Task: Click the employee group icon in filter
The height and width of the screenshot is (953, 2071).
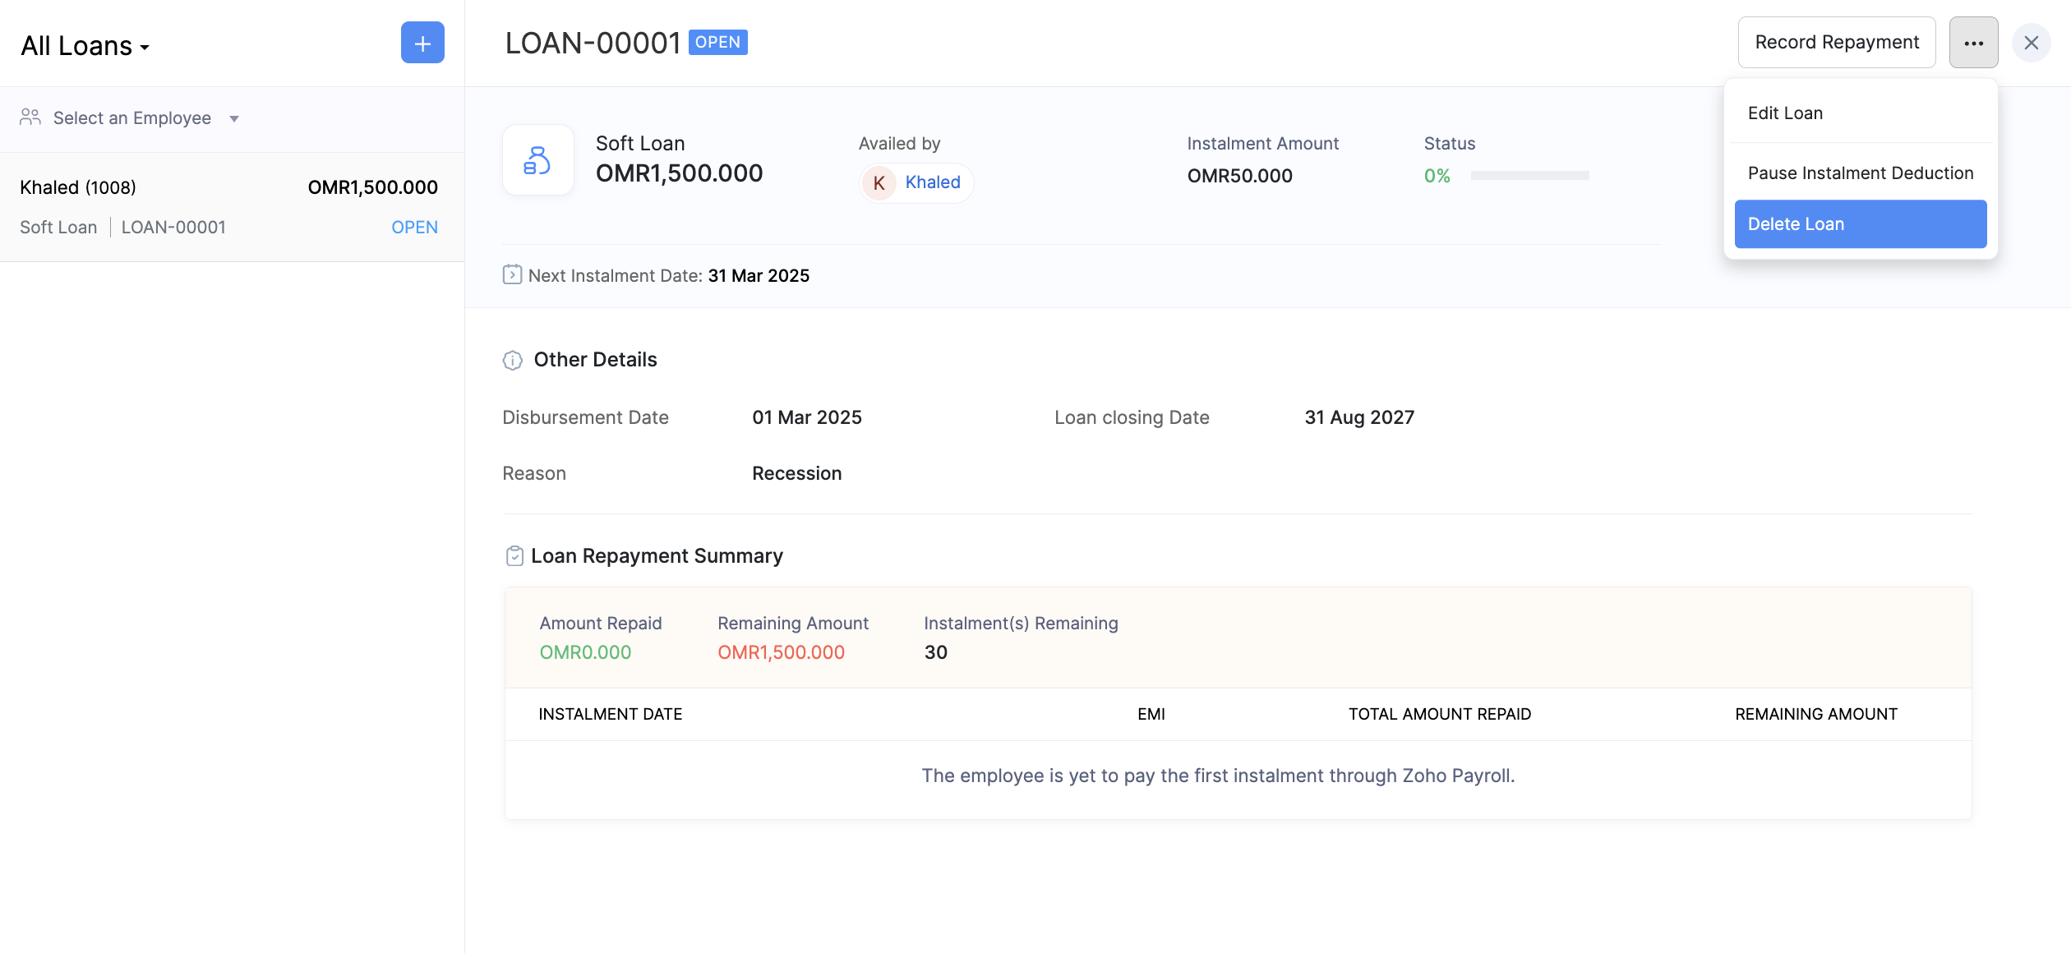Action: (30, 117)
